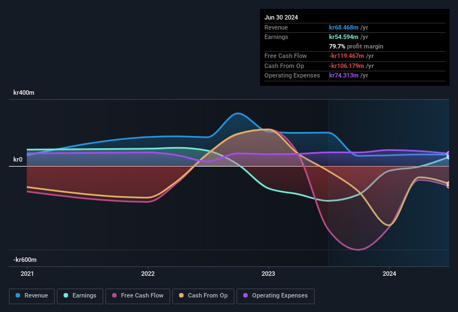
Task: Click the Free Cash Flow row label in tooltip
Action: point(286,56)
